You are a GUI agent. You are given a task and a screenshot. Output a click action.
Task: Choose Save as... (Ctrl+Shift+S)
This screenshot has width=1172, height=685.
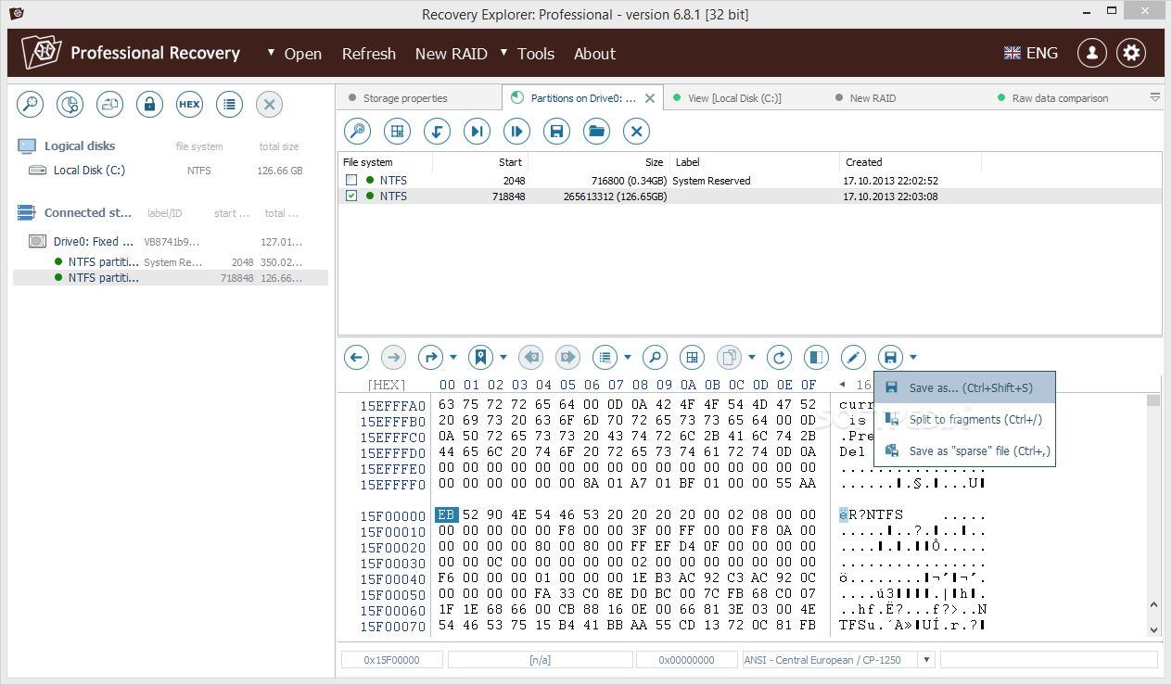click(x=964, y=388)
